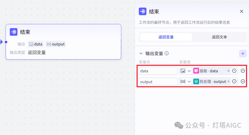
Task: Delete the data variable row
Action: point(243,71)
